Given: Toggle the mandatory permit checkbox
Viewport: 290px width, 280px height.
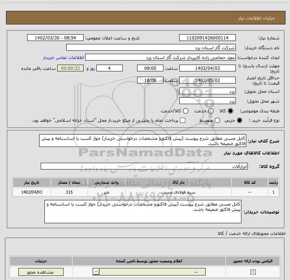Looking at the screenshot, I should pos(253,272).
